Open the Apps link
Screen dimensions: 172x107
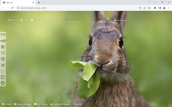click(x=24, y=20)
